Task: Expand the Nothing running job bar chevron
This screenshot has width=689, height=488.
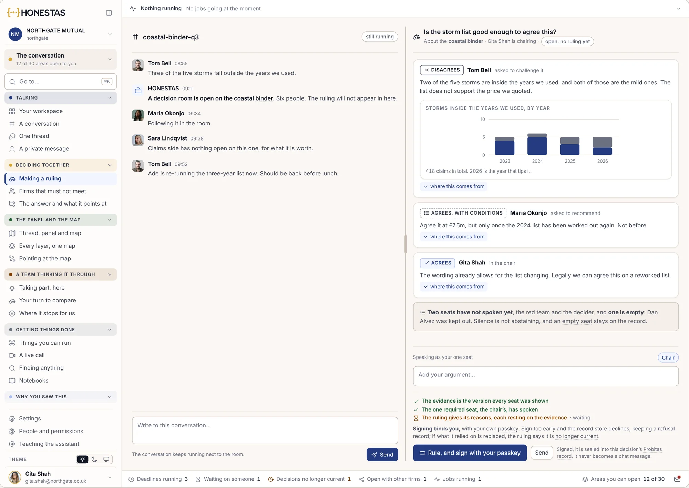Action: (678, 8)
